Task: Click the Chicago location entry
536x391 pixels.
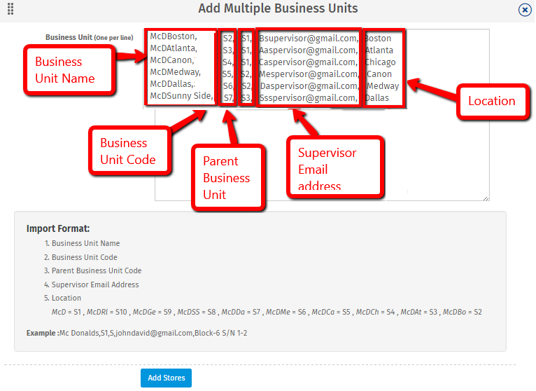Action: [x=380, y=62]
